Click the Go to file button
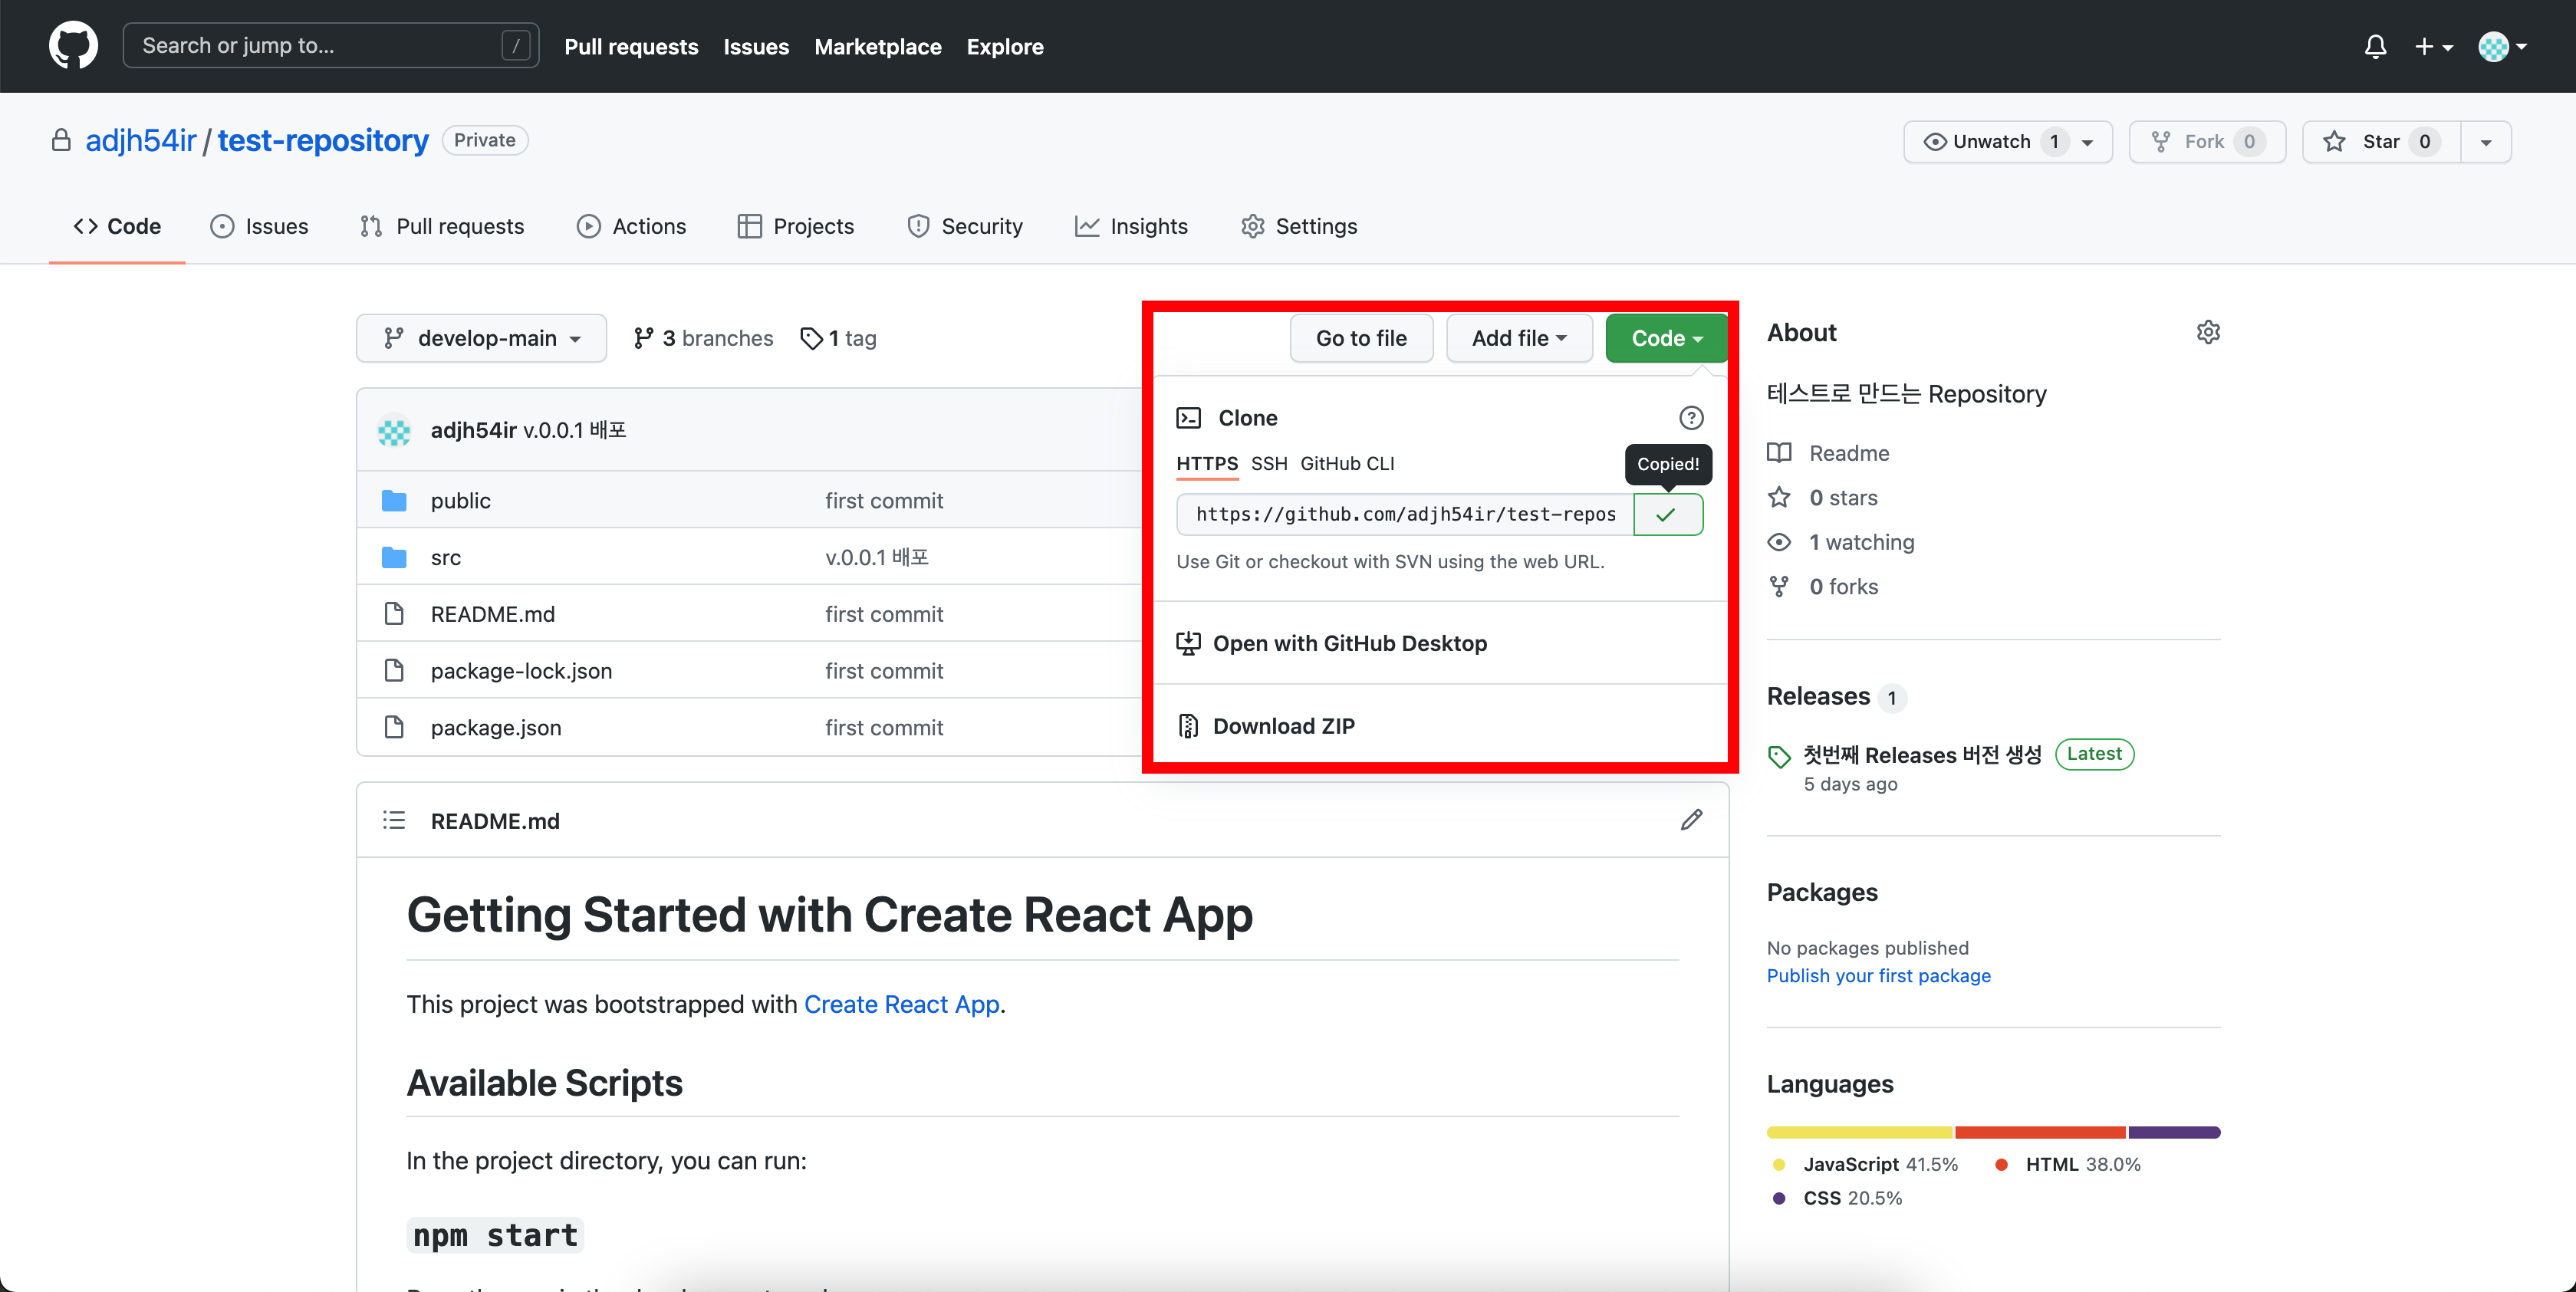The image size is (2576, 1292). pyautogui.click(x=1361, y=338)
